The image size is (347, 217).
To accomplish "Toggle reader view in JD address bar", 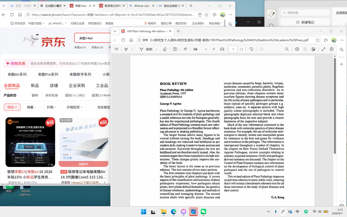I will tap(200, 15).
